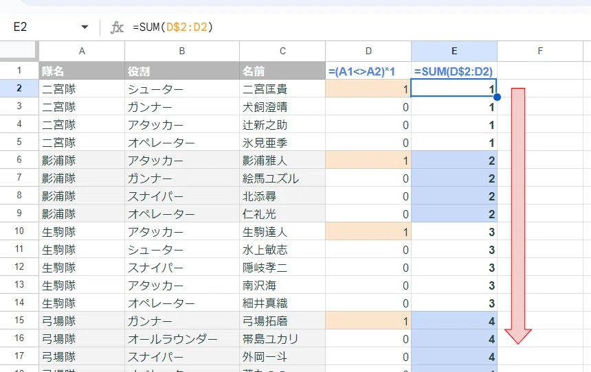Image resolution: width=591 pixels, height=372 pixels.
Task: Click cell D15 with value 1
Action: [368, 321]
